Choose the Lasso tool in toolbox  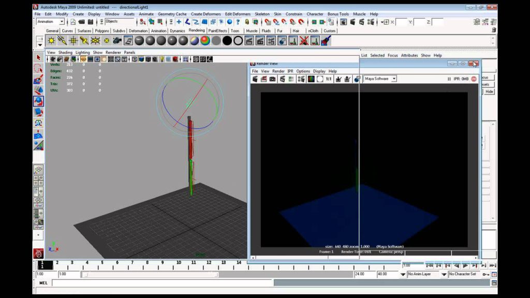coord(38,69)
